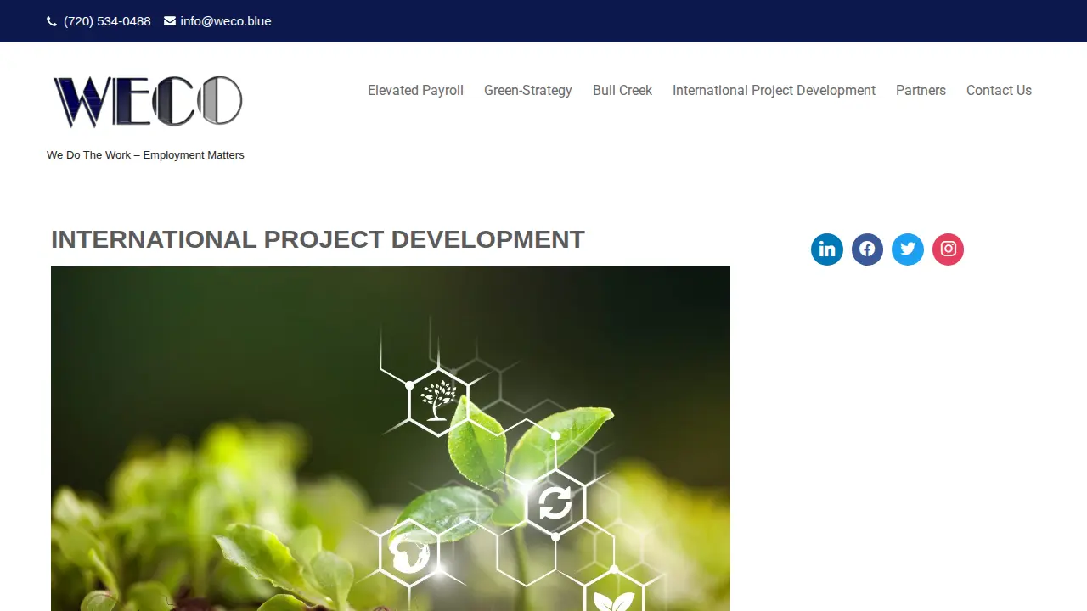Open the Contact Us page
The height and width of the screenshot is (611, 1087).
point(999,90)
